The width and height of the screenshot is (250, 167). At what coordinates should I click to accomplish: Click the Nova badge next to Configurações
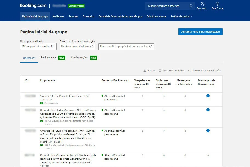(93, 58)
